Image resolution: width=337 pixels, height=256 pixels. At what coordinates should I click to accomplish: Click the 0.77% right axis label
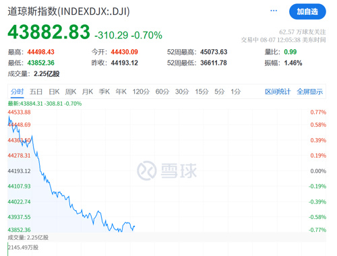click(318, 112)
